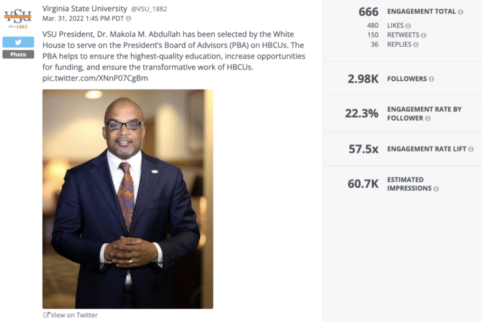The height and width of the screenshot is (322, 482).
Task: Click the 666 engagement total number
Action: click(368, 12)
